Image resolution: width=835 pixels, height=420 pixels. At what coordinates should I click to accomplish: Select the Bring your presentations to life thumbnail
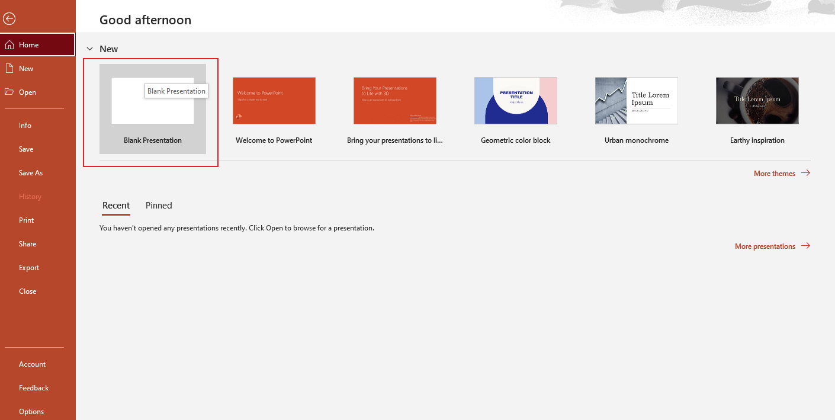coord(395,101)
